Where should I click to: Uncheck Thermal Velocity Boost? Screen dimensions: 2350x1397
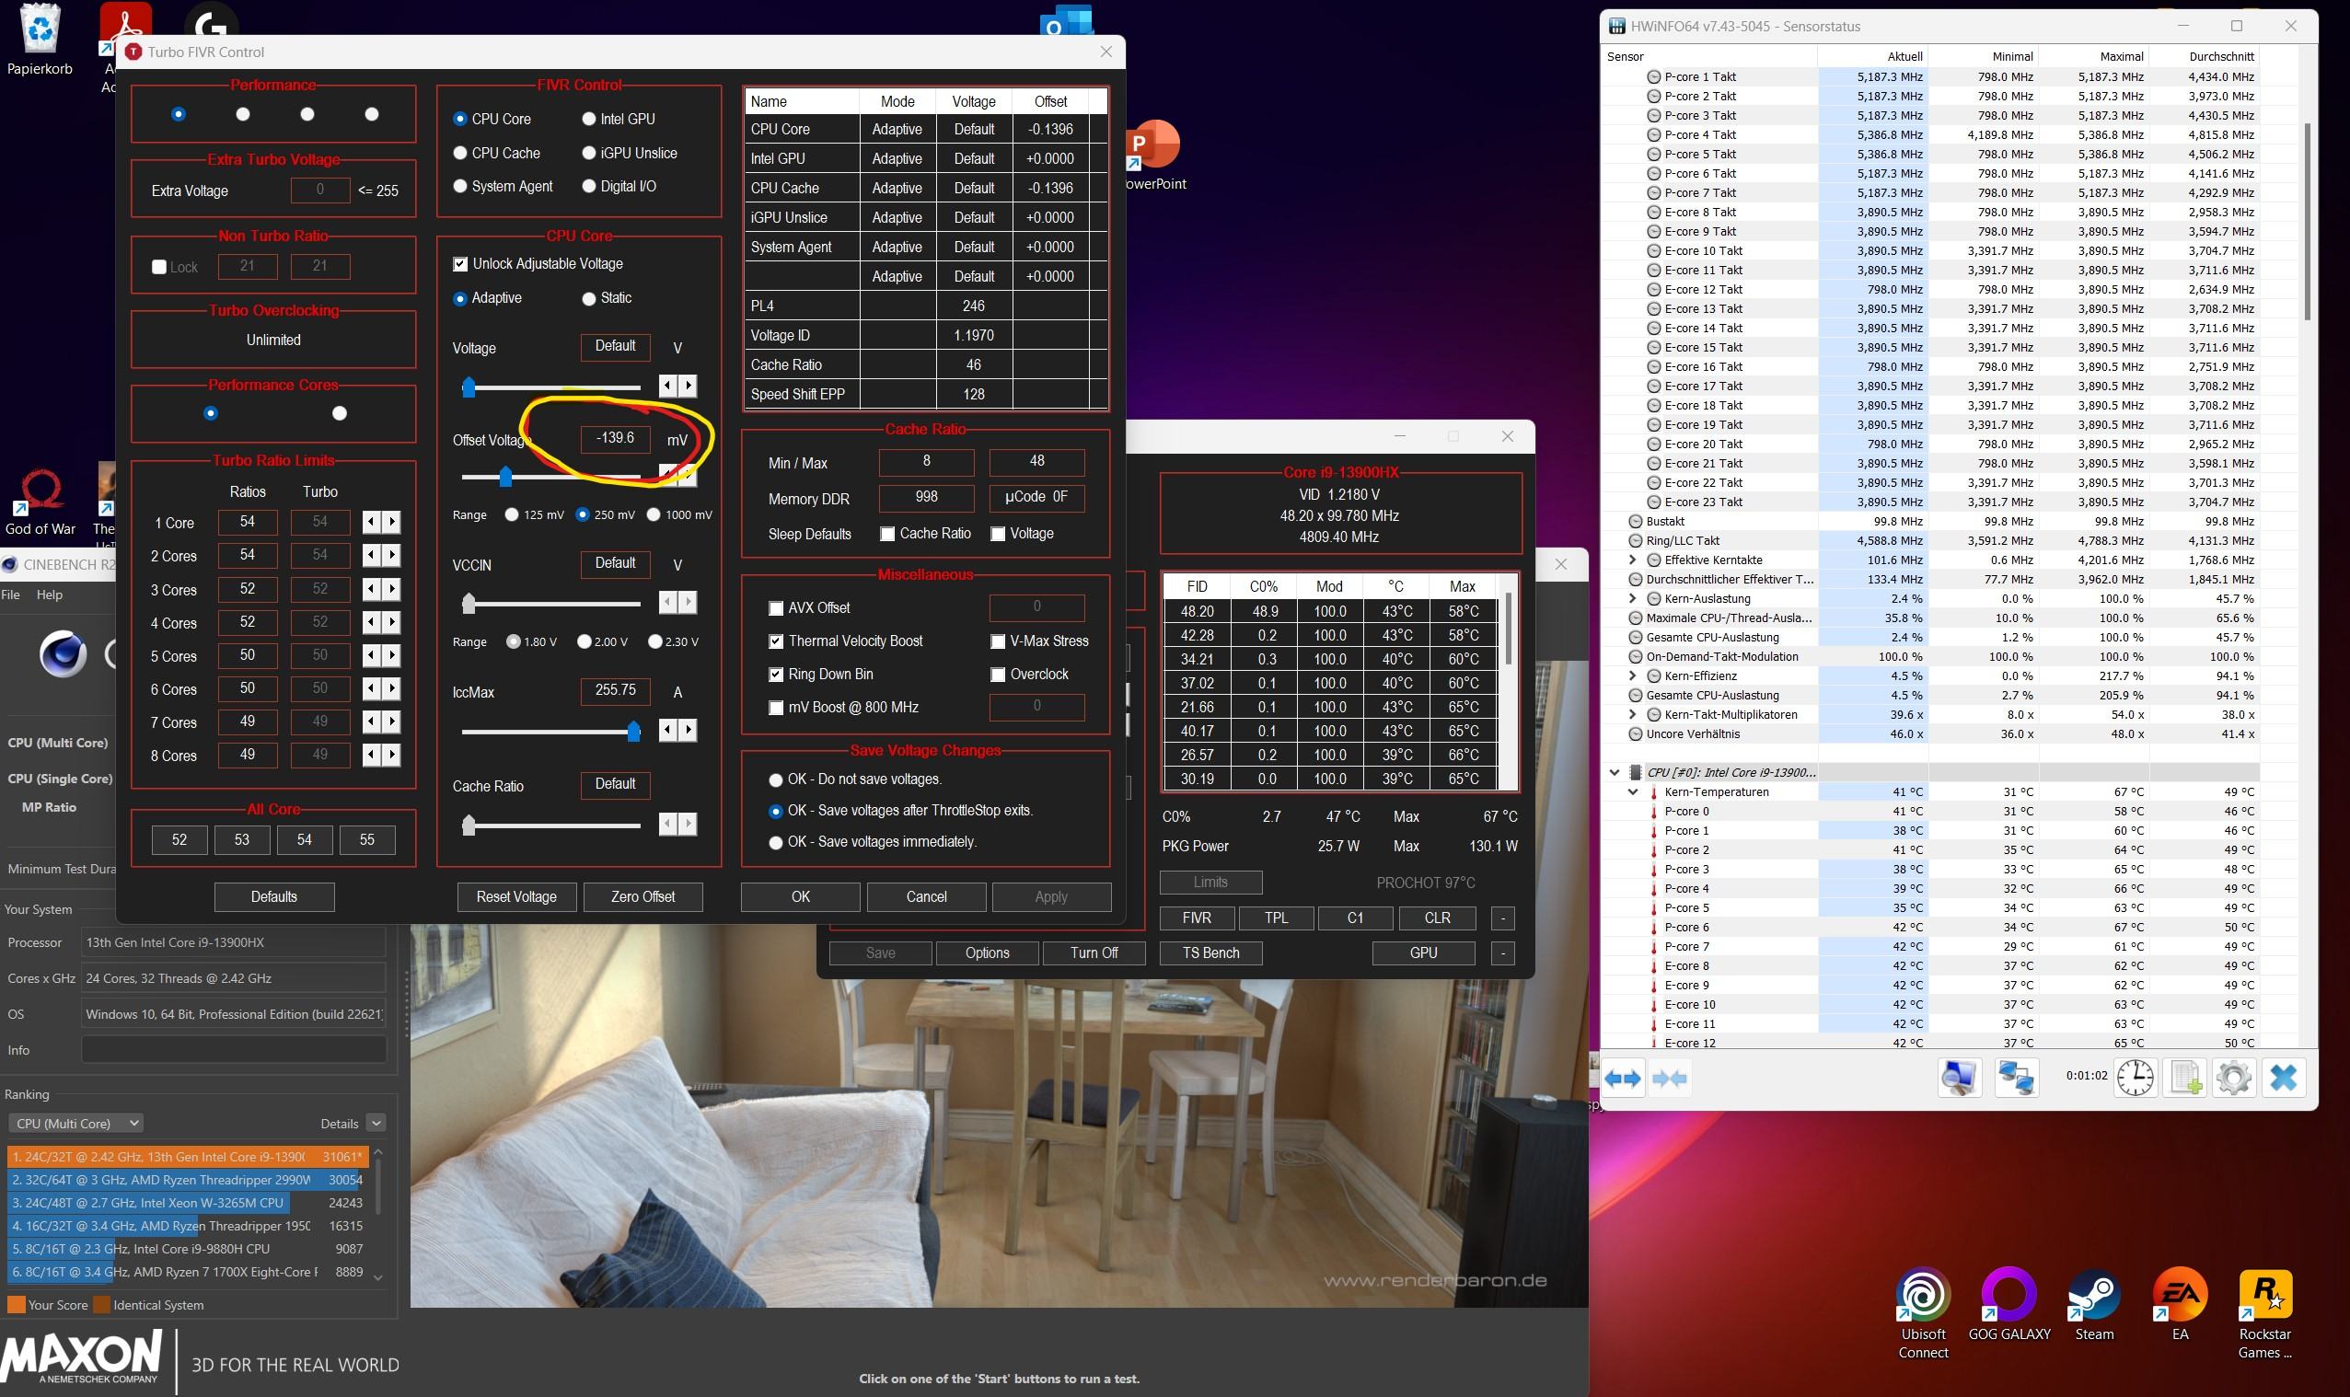[776, 641]
